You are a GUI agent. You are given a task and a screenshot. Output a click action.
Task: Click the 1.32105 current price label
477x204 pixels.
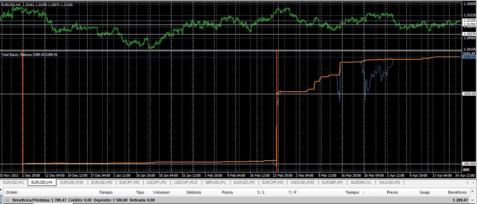(469, 21)
